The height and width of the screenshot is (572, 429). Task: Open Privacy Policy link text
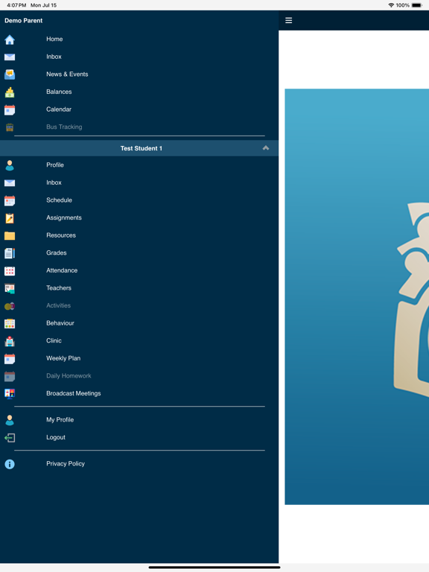click(66, 464)
